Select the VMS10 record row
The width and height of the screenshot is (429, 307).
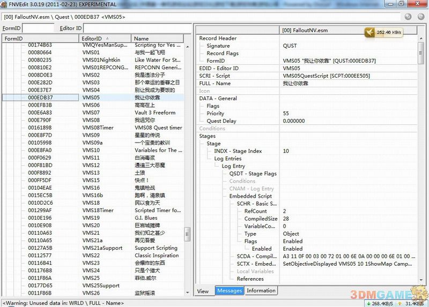pos(93,150)
